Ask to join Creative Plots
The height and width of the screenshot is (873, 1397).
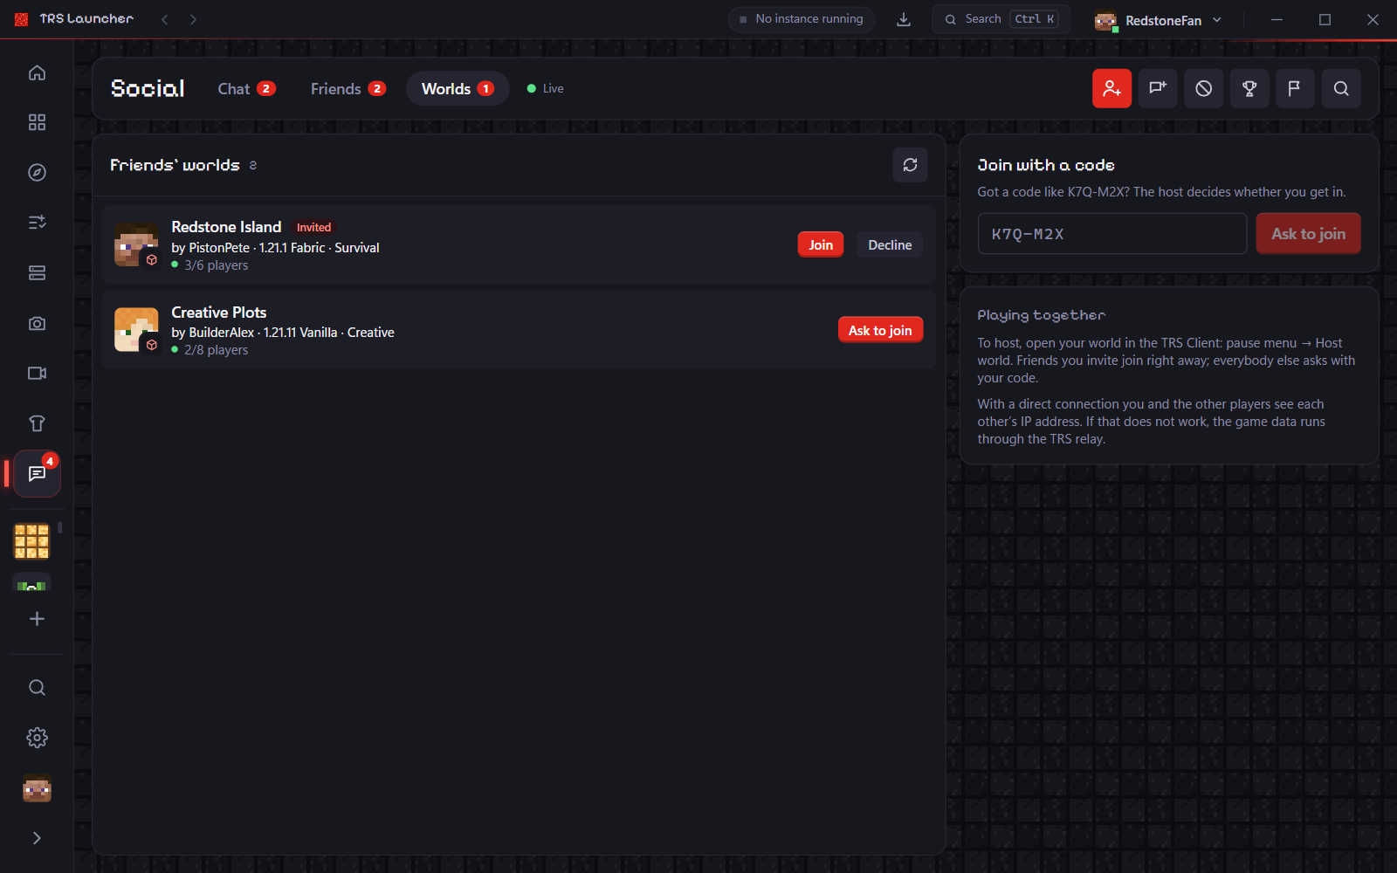tap(880, 330)
